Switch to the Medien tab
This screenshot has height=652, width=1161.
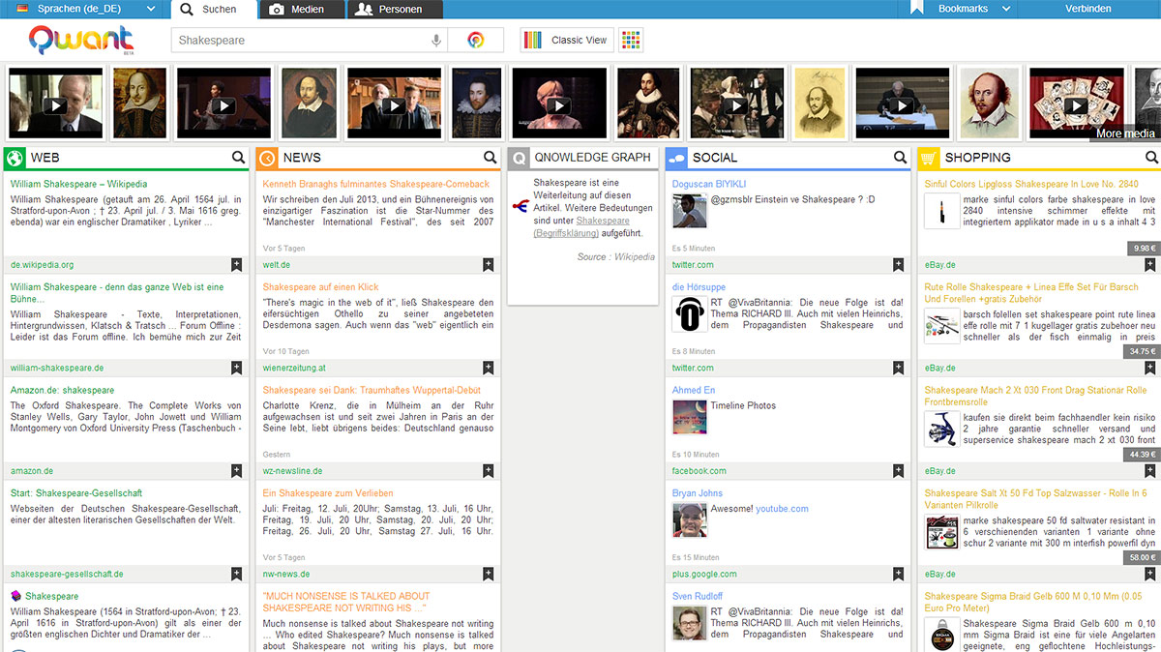pos(303,10)
